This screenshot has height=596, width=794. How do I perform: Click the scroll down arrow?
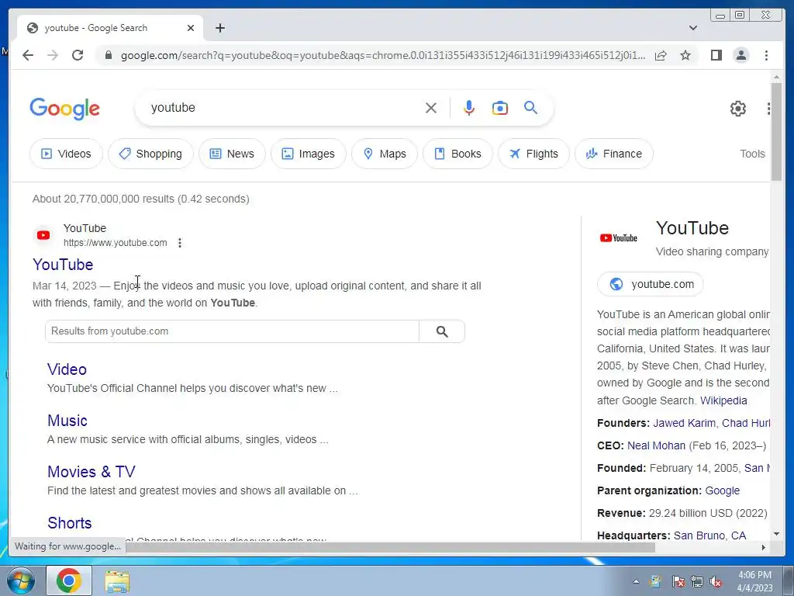pyautogui.click(x=776, y=534)
